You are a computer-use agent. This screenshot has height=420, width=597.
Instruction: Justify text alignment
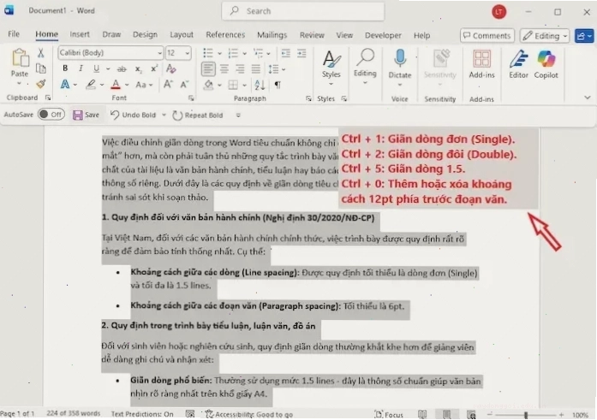[255, 68]
